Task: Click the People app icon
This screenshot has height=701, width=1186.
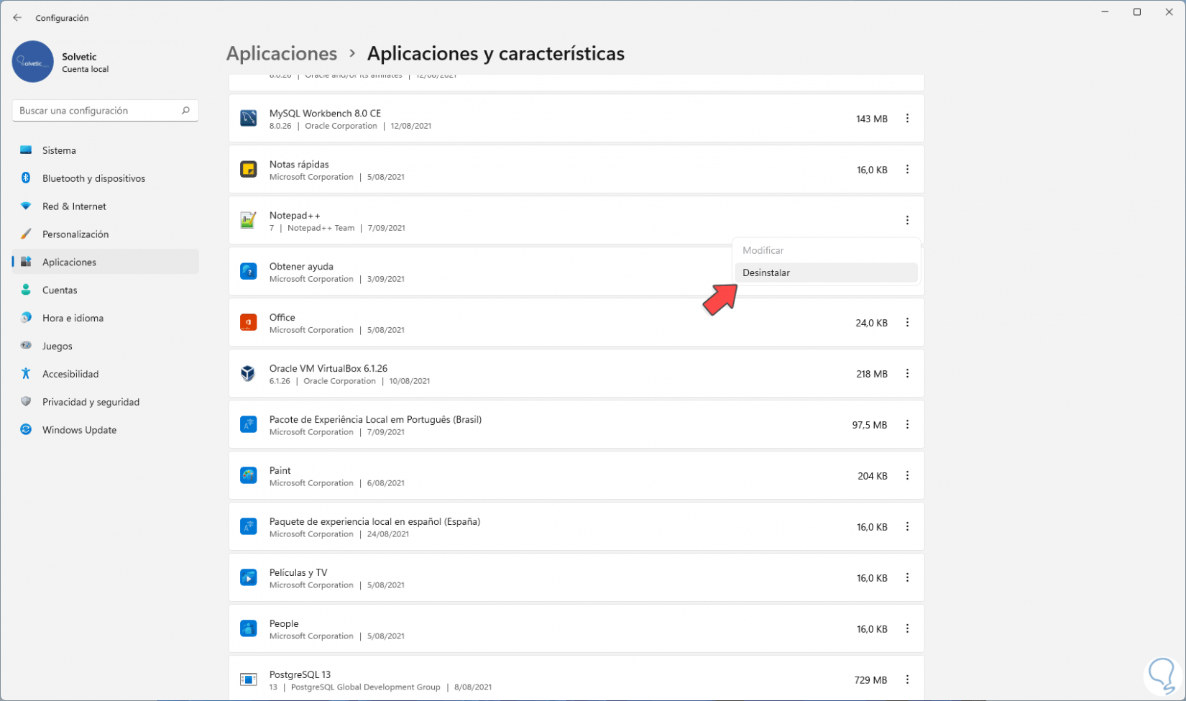Action: (249, 629)
